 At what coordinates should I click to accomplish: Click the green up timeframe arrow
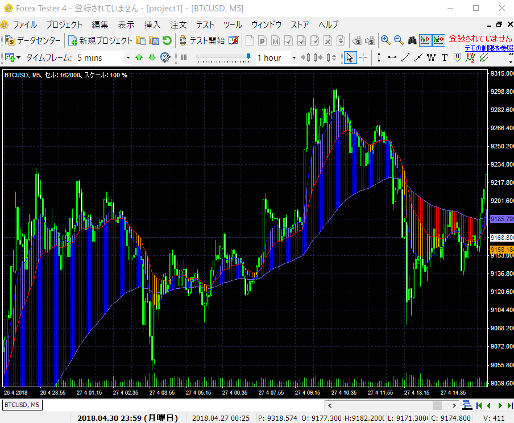pyautogui.click(x=139, y=58)
